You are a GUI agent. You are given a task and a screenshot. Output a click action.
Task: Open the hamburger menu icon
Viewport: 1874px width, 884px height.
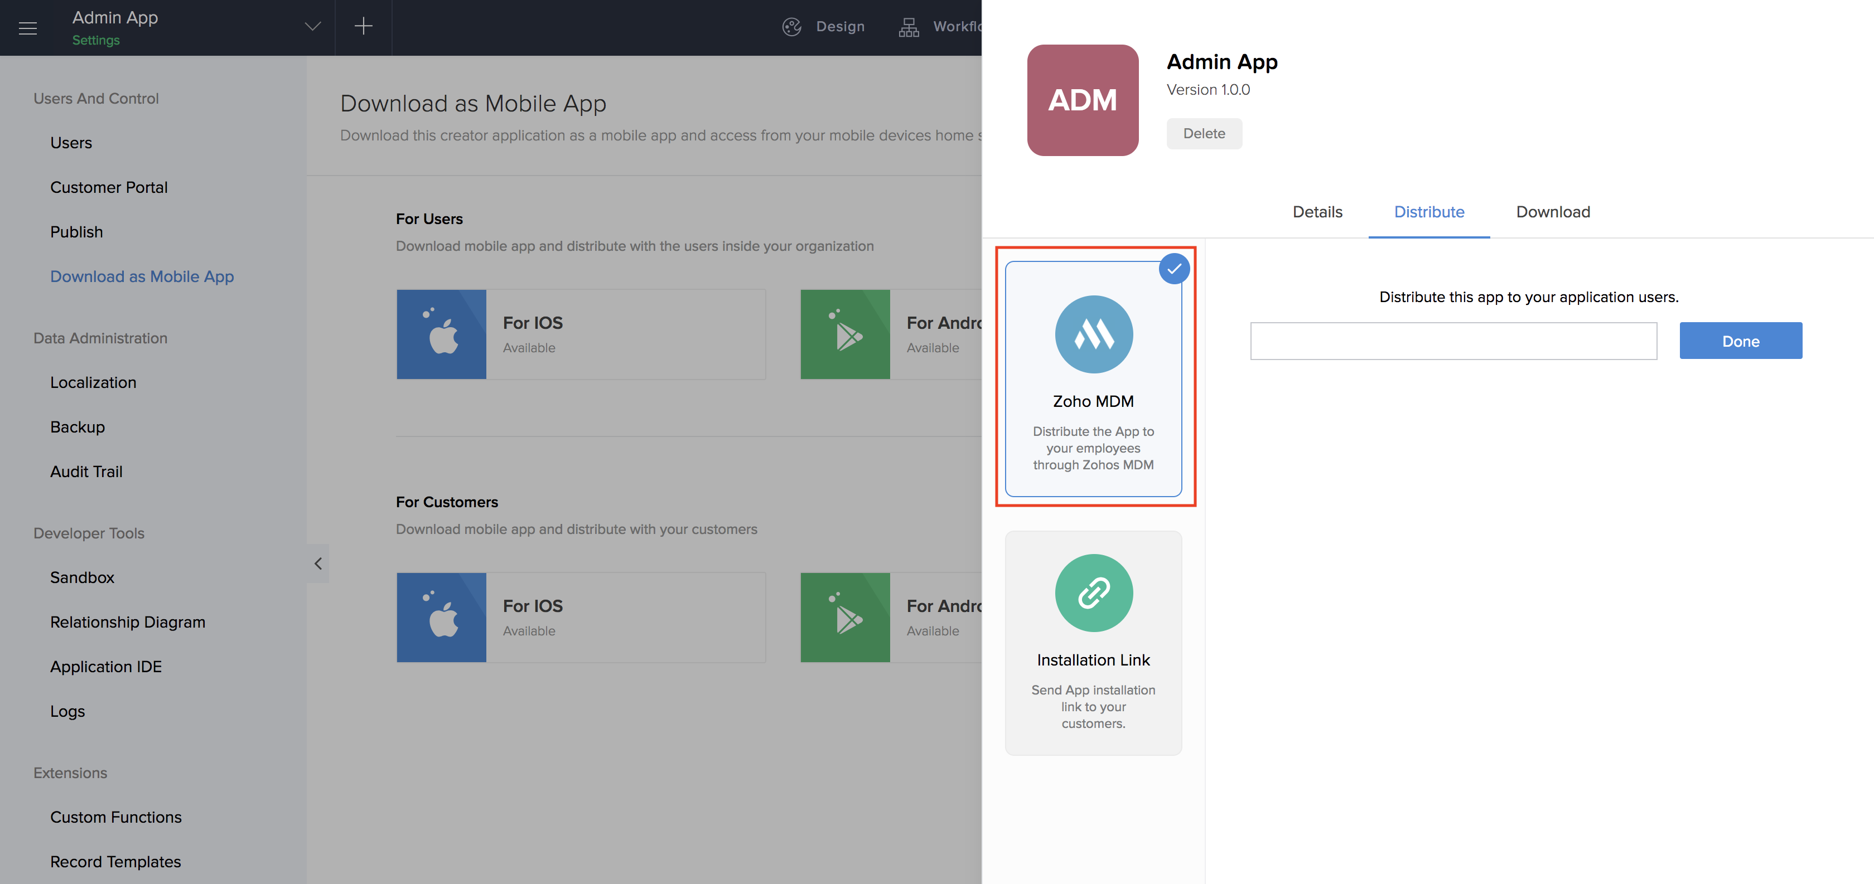pyautogui.click(x=28, y=28)
